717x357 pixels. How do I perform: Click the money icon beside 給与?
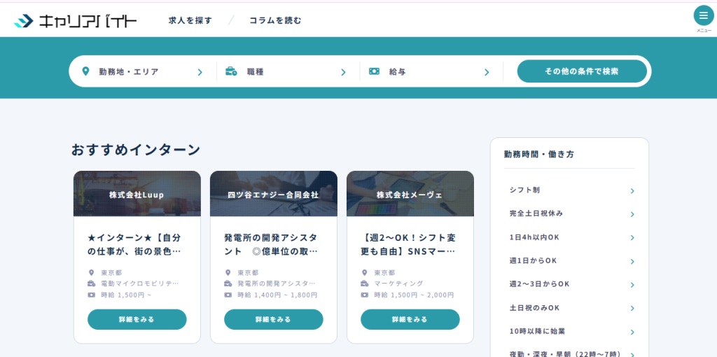(x=375, y=71)
